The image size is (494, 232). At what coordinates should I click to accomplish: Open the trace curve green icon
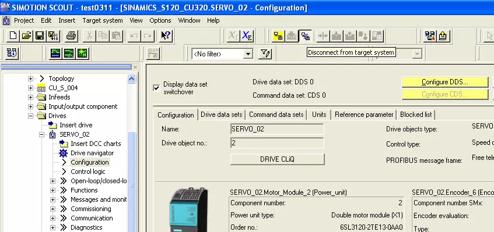(x=56, y=53)
